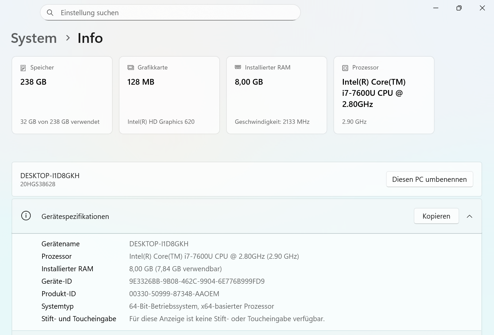
Task: Click 'Diesen PC umbenennen' button
Action: [x=430, y=179]
